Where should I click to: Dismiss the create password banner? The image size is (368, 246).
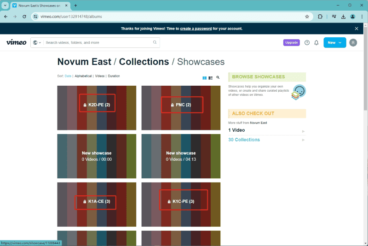[x=356, y=29]
